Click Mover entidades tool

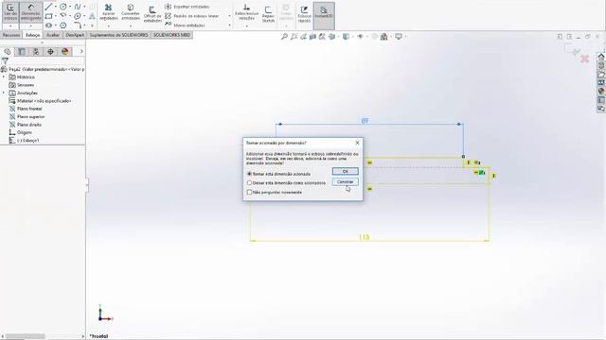click(186, 25)
